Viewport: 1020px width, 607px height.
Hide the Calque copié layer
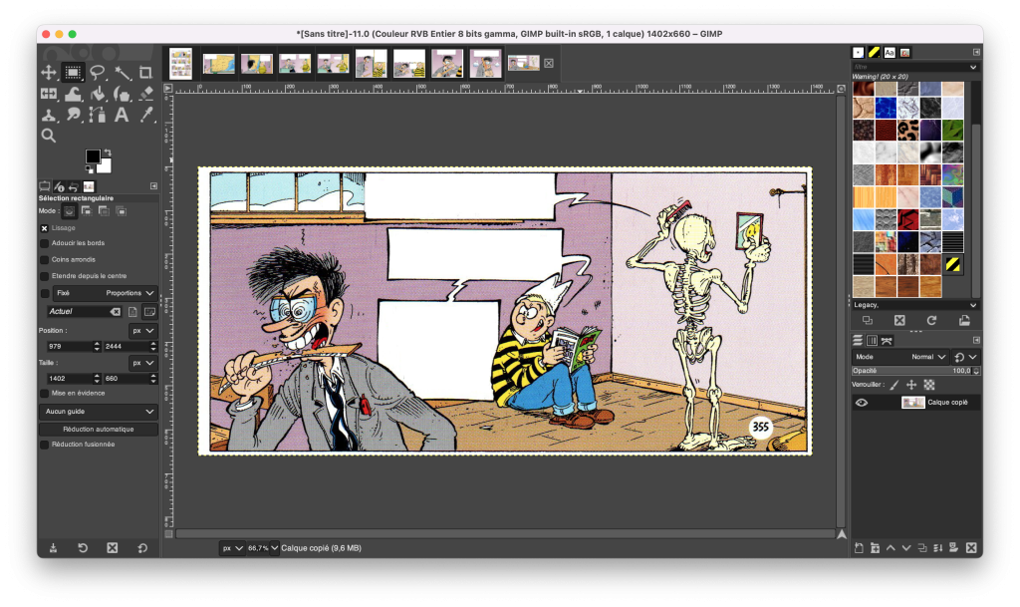point(862,403)
